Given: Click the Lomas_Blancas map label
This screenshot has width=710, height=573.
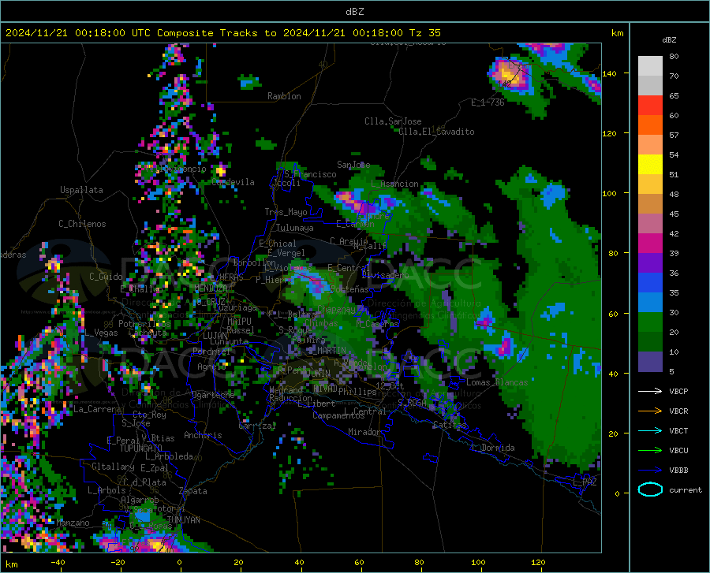Looking at the screenshot, I should pos(497,382).
